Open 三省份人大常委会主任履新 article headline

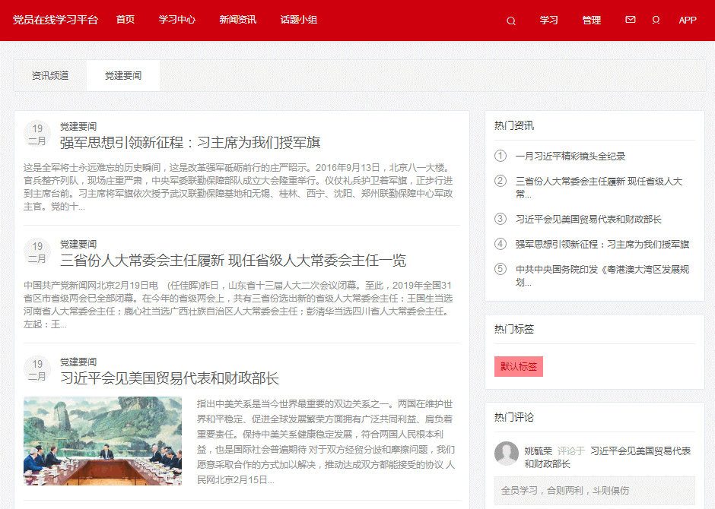click(x=233, y=261)
